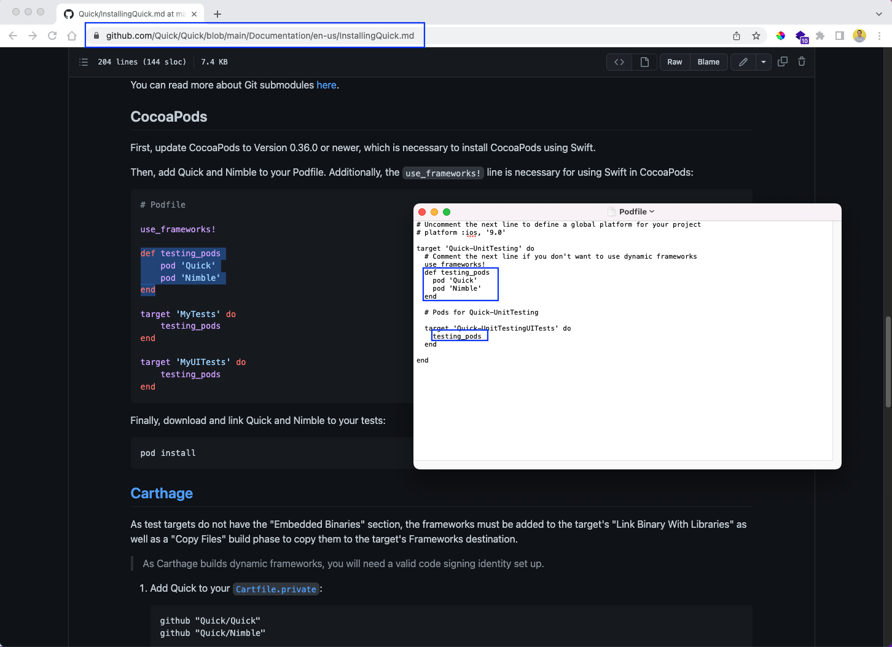Click the GitHub URL address bar
This screenshot has height=647, width=892.
[x=260, y=36]
